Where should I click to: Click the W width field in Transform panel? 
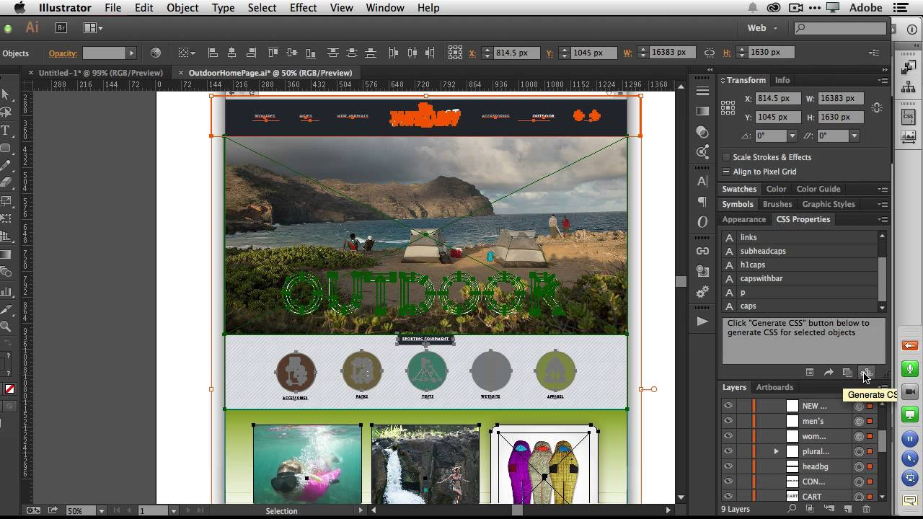point(840,99)
